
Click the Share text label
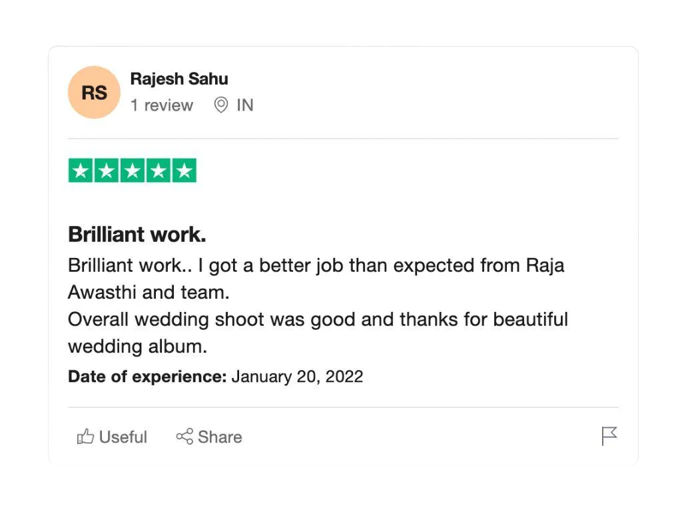(x=220, y=437)
